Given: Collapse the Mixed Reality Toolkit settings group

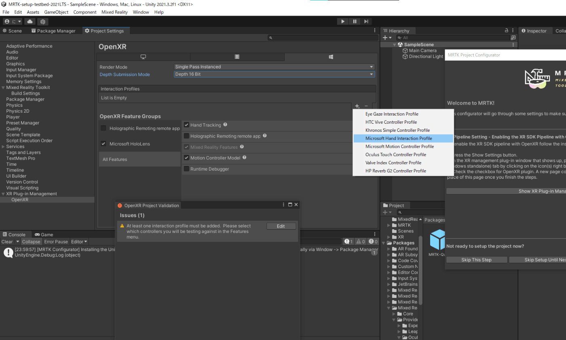Looking at the screenshot, I should pyautogui.click(x=3, y=87).
